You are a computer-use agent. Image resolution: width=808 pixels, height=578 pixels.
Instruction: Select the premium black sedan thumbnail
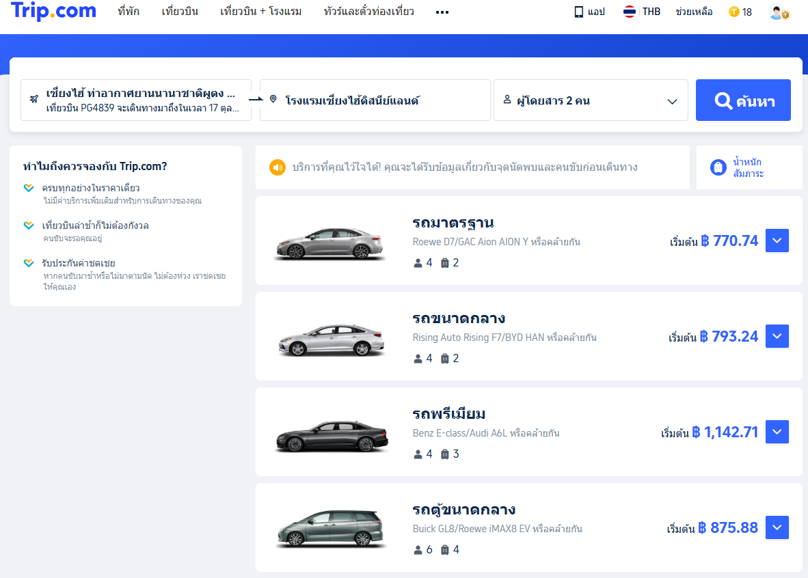331,436
